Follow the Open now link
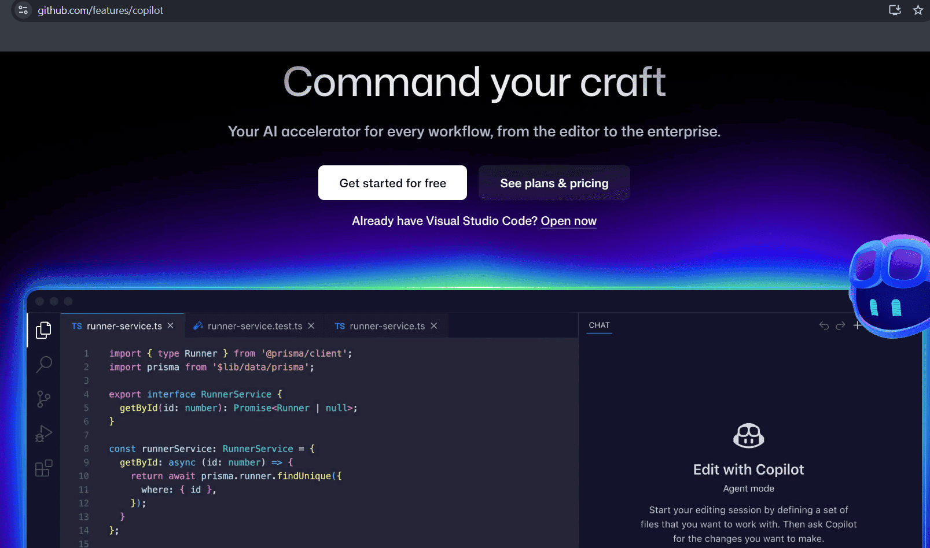 click(x=568, y=221)
